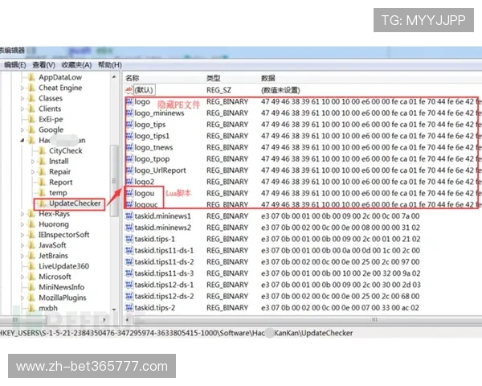Viewport: 482px width, 386px height.
Task: Click the string icon of the (默认) value
Action: point(129,90)
